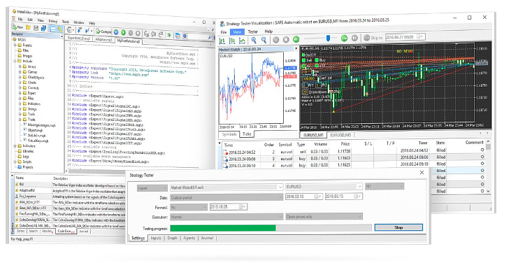This screenshot has width=518, height=263.
Task: Expand the Indicators folder under MQL5 root
Action: [x=15, y=145]
